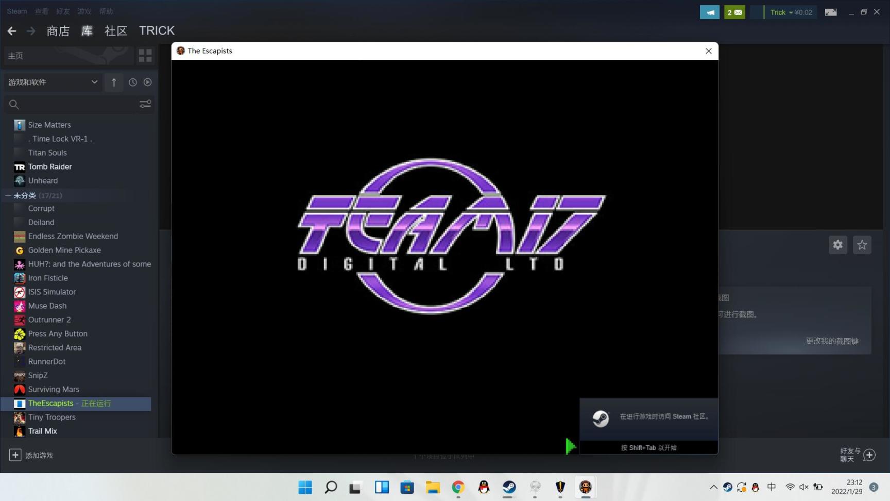Go back with the Steam back arrow

point(12,31)
